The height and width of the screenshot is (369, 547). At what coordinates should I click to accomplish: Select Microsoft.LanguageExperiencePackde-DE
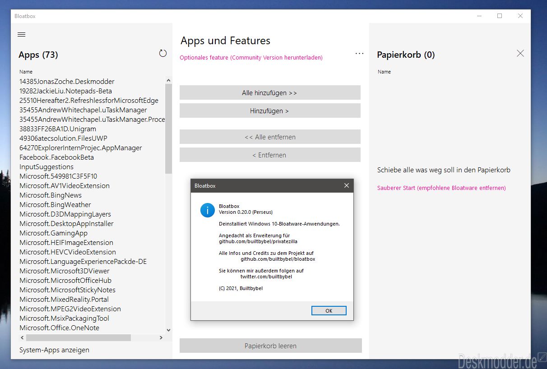point(83,262)
